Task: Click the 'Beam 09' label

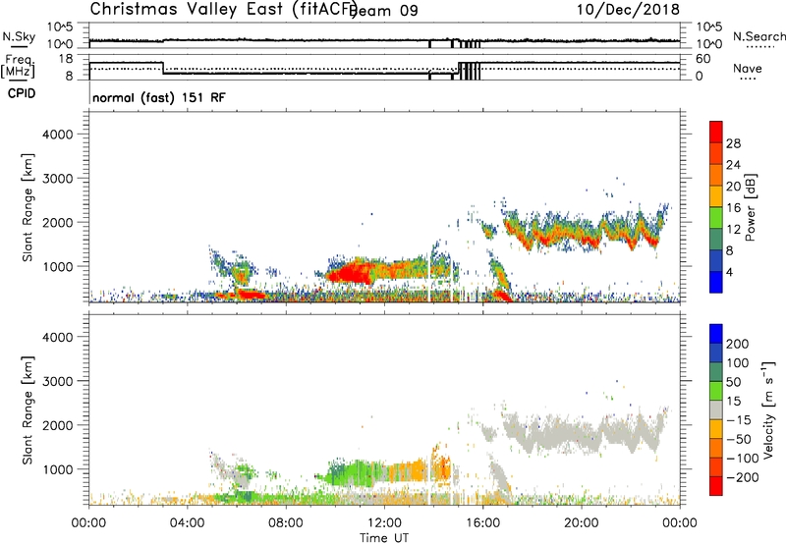Action: pyautogui.click(x=384, y=11)
